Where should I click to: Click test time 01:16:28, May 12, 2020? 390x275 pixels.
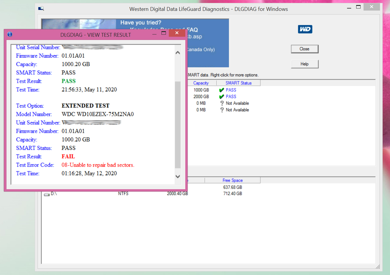[x=89, y=174]
